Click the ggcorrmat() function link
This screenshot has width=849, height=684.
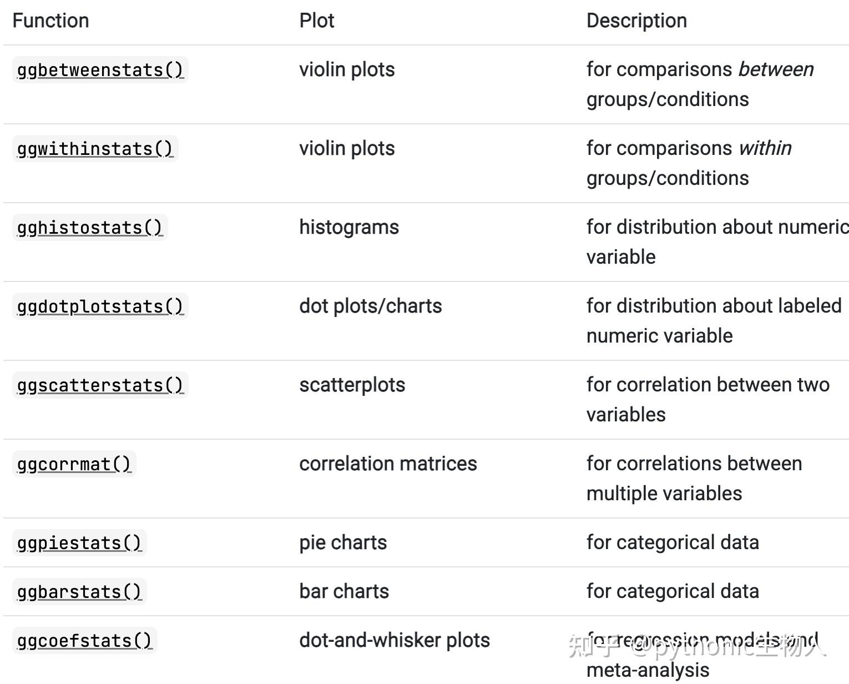click(74, 464)
